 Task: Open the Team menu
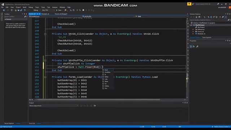point(37,7)
